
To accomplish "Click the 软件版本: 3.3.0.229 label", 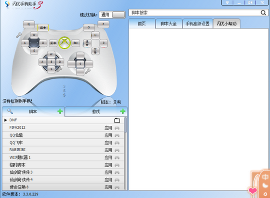I will (x=20, y=194).
